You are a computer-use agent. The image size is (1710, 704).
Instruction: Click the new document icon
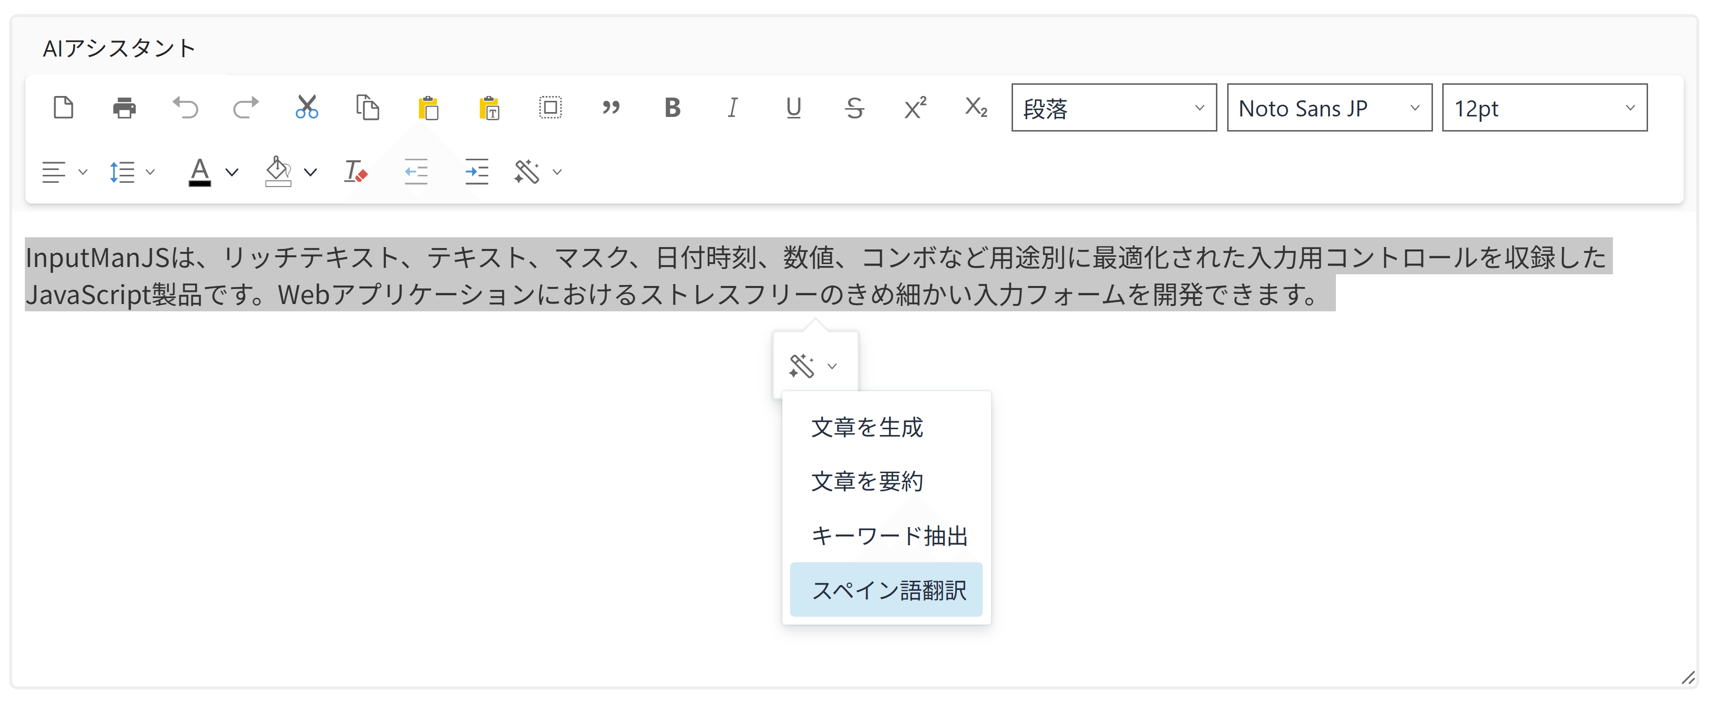click(63, 107)
